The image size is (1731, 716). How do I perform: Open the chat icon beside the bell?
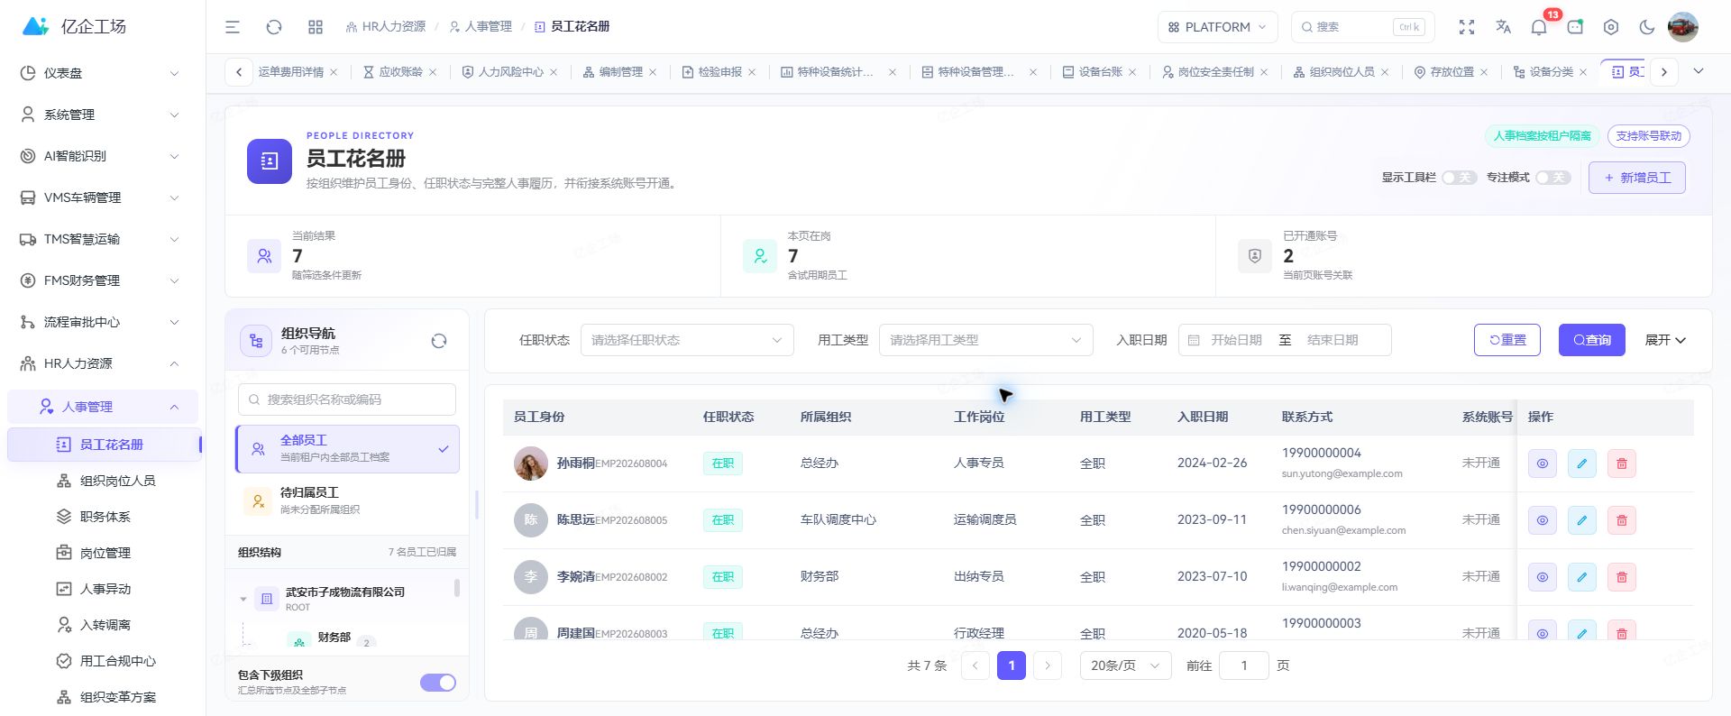click(1575, 27)
